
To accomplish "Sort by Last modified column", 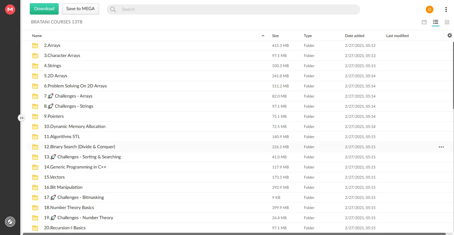I will tap(397, 36).
